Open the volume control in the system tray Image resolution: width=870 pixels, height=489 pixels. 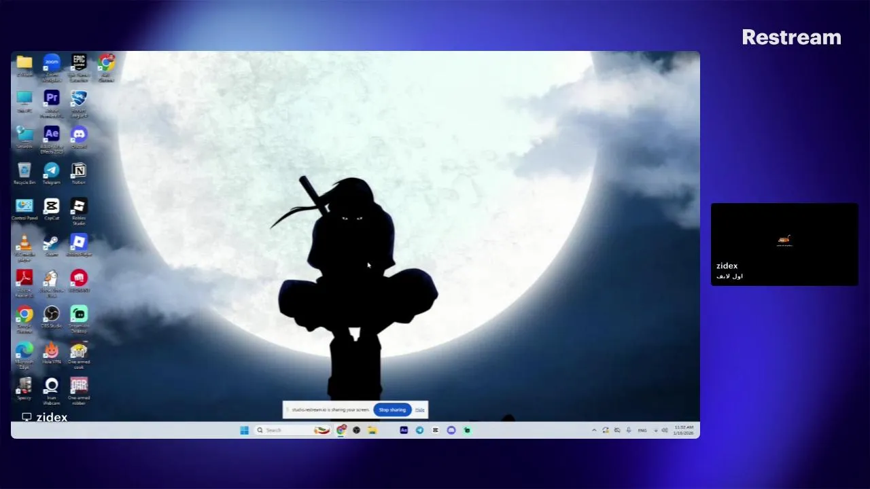pos(664,430)
